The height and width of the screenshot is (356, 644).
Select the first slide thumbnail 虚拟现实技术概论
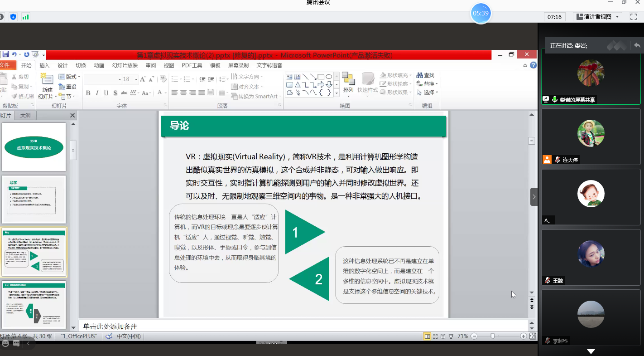click(34, 147)
